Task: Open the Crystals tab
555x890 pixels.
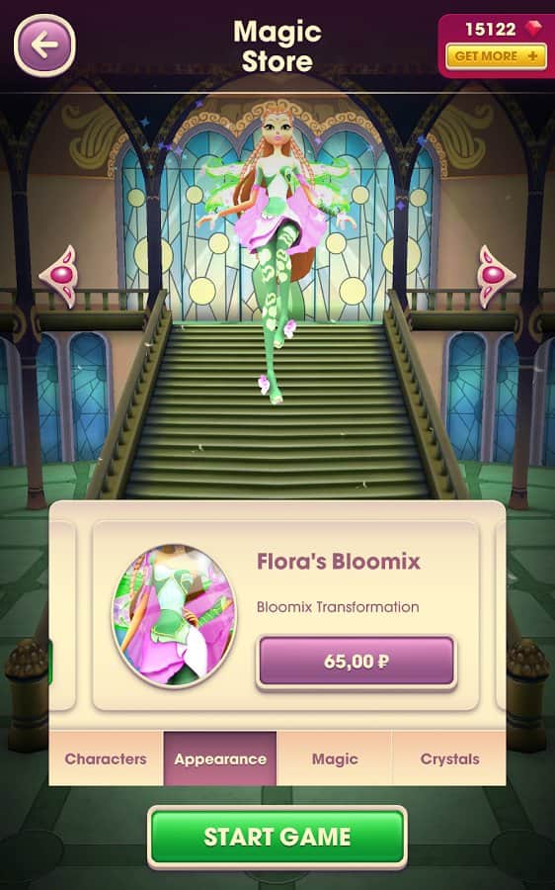Action: pos(449,758)
